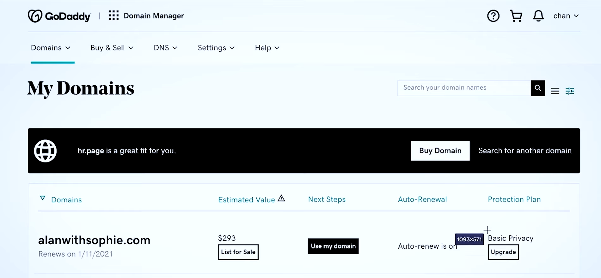Click Protection Plan column header
The height and width of the screenshot is (278, 601).
[514, 199]
